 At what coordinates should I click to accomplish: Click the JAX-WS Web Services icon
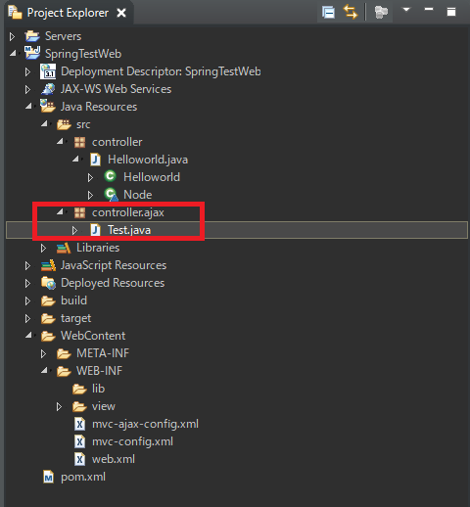(48, 89)
